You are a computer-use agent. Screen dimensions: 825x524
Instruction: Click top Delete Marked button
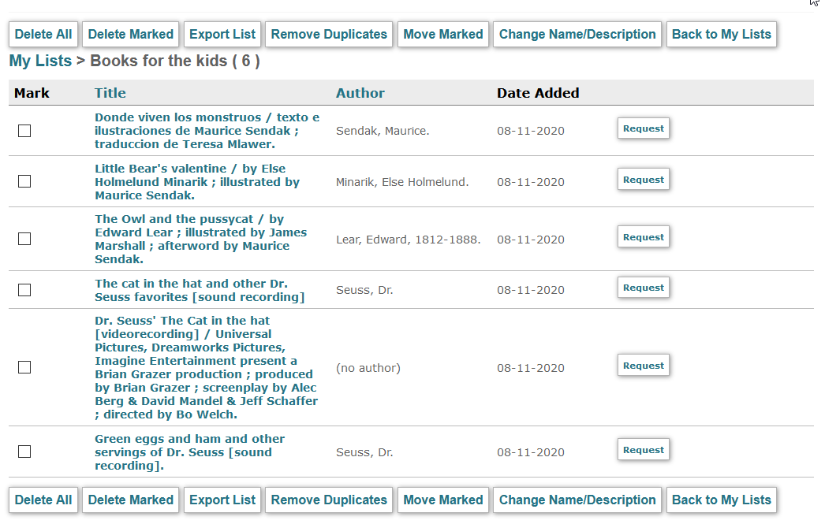click(x=130, y=34)
